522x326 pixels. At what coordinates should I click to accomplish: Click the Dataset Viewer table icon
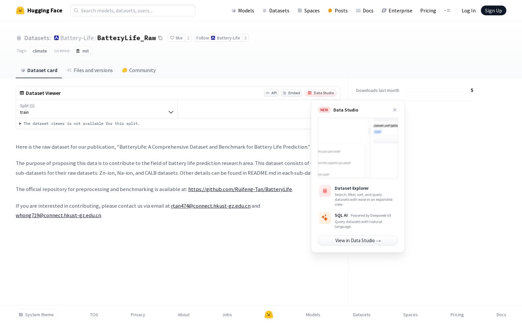(x=22, y=93)
